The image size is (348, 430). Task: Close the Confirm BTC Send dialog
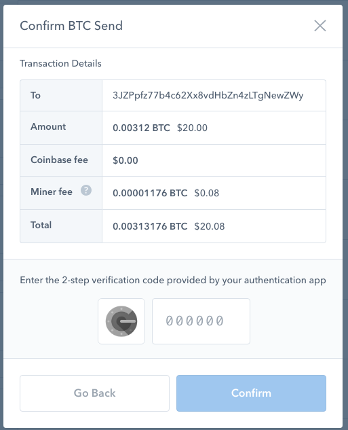click(x=320, y=26)
